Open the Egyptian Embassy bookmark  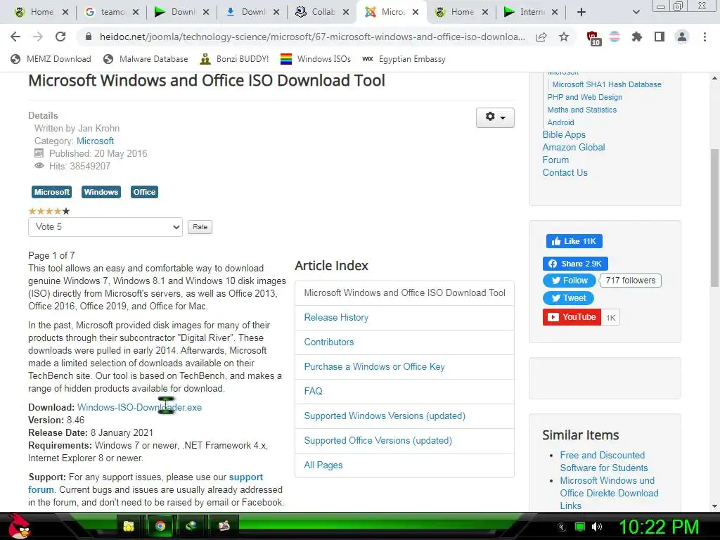[404, 59]
